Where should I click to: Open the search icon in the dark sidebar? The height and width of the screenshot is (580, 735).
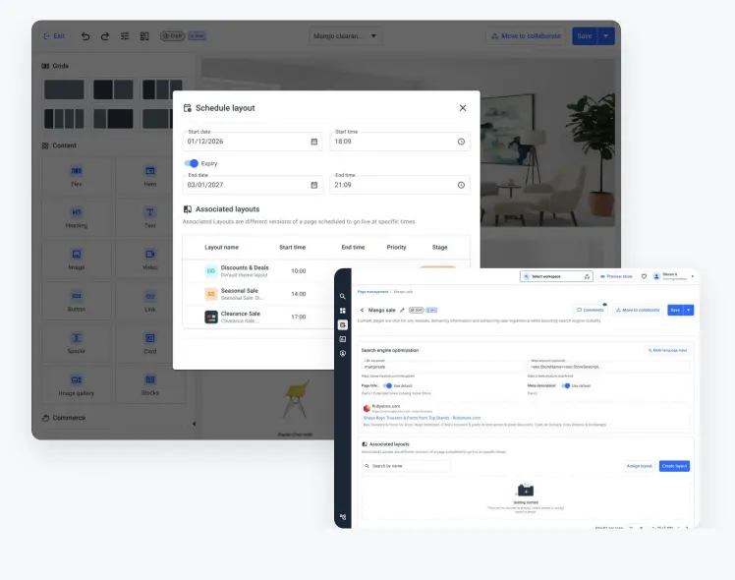pos(343,296)
